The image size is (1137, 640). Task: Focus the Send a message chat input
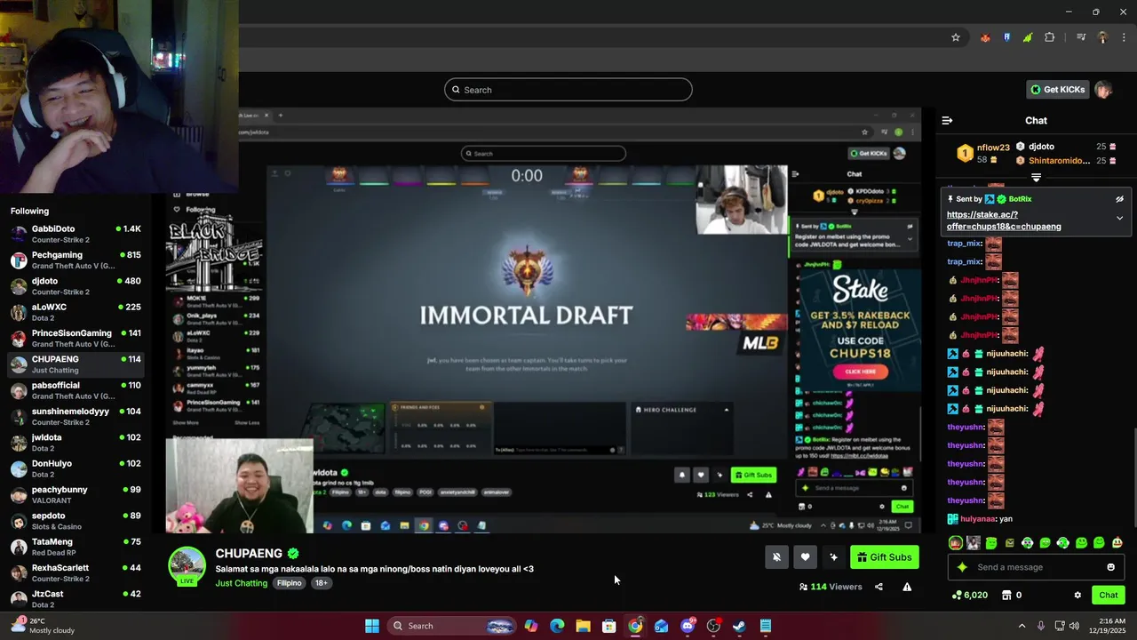coord(1035,567)
